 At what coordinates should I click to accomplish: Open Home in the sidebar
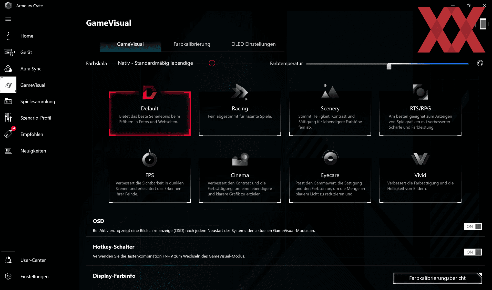(27, 36)
